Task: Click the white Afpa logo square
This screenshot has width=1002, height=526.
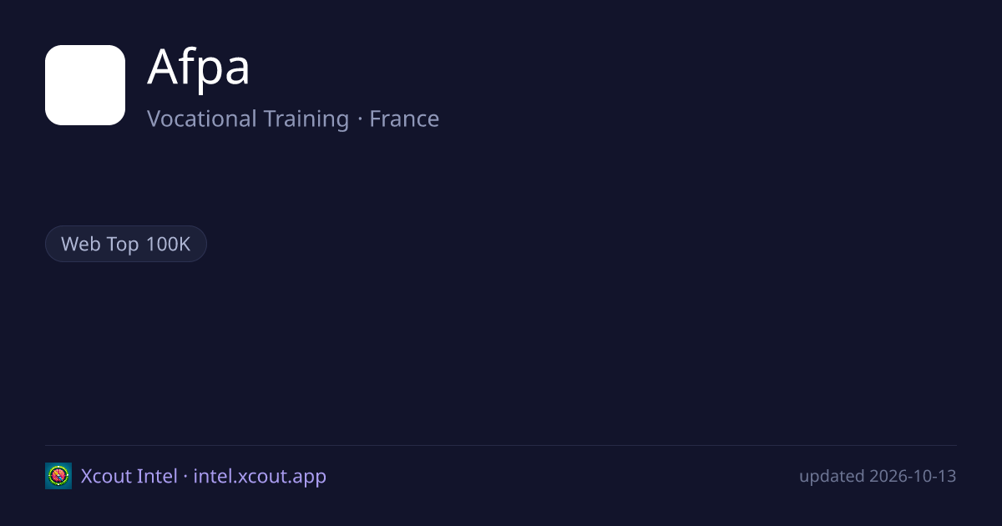Action: [85, 85]
